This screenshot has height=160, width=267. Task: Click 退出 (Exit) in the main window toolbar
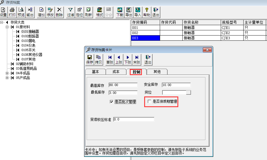click(156, 12)
